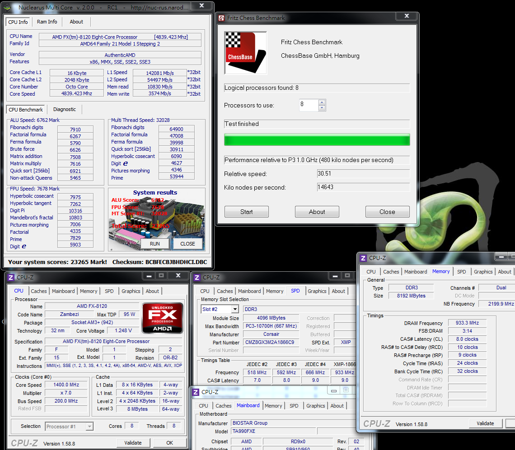This screenshot has width=515, height=450.
Task: Open the CPU tab in CPU-Z Mainboard window
Action: point(203,406)
